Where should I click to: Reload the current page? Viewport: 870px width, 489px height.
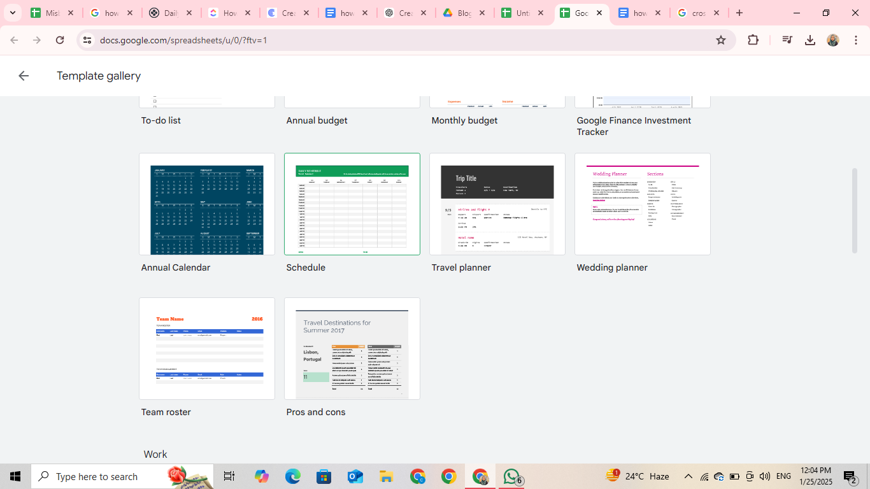(60, 40)
